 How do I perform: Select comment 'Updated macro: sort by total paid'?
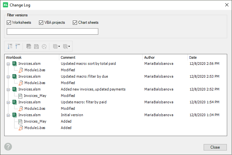88,64
